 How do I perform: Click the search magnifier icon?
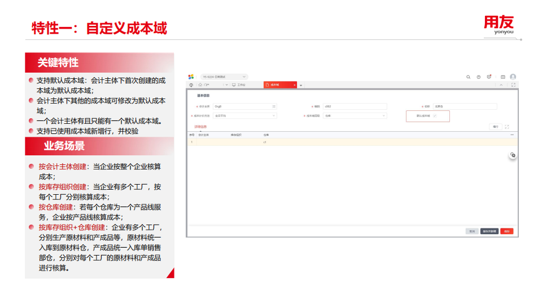pos(468,77)
